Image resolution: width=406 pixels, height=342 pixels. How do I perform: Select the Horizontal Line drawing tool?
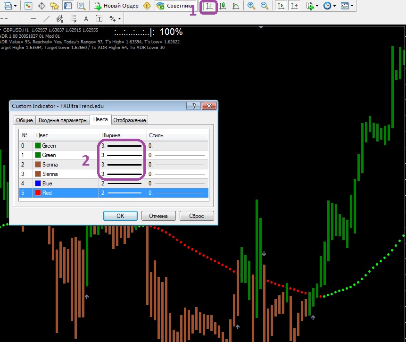[x=33, y=18]
